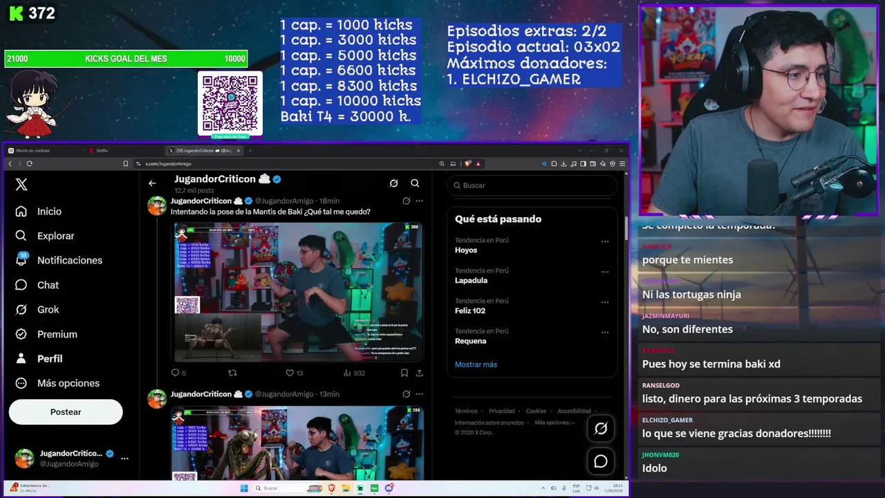View analytics of the 932-views post
The height and width of the screenshot is (498, 885).
pos(354,373)
